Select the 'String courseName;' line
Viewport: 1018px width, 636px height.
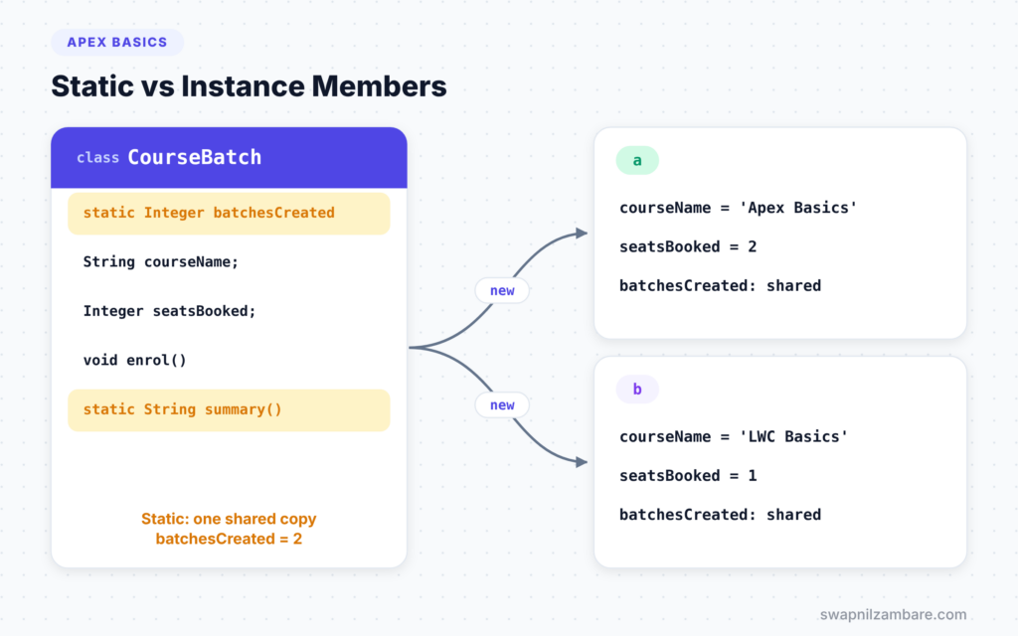160,262
